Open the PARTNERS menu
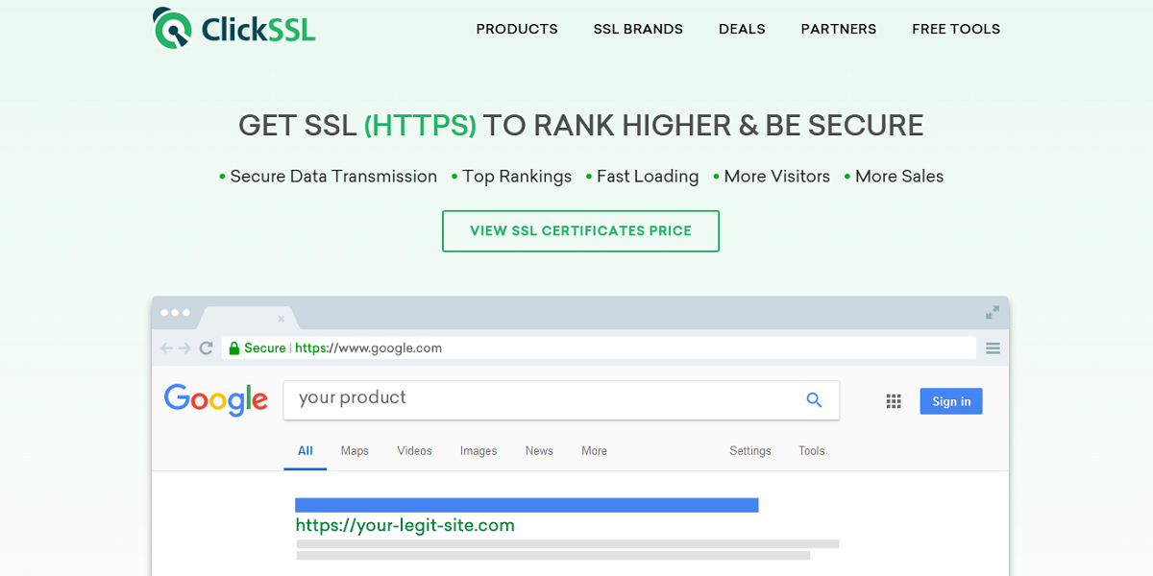This screenshot has width=1153, height=576. coord(839,29)
